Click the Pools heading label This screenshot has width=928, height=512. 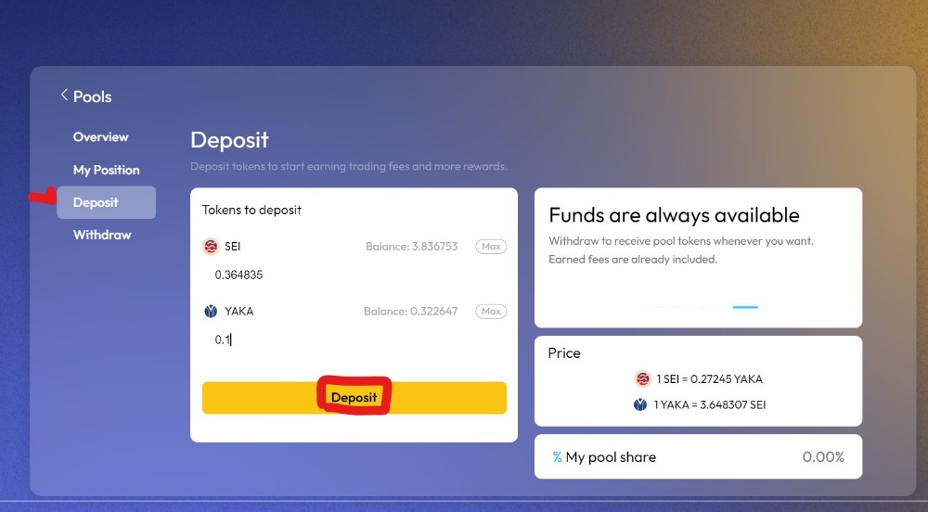point(93,96)
